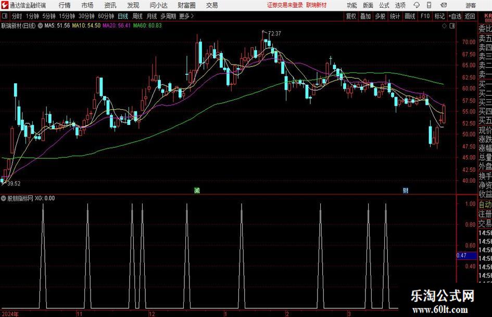The width and height of the screenshot is (492, 317).
Task: Open the customer service headset icon
Action: pyautogui.click(x=417, y=5)
